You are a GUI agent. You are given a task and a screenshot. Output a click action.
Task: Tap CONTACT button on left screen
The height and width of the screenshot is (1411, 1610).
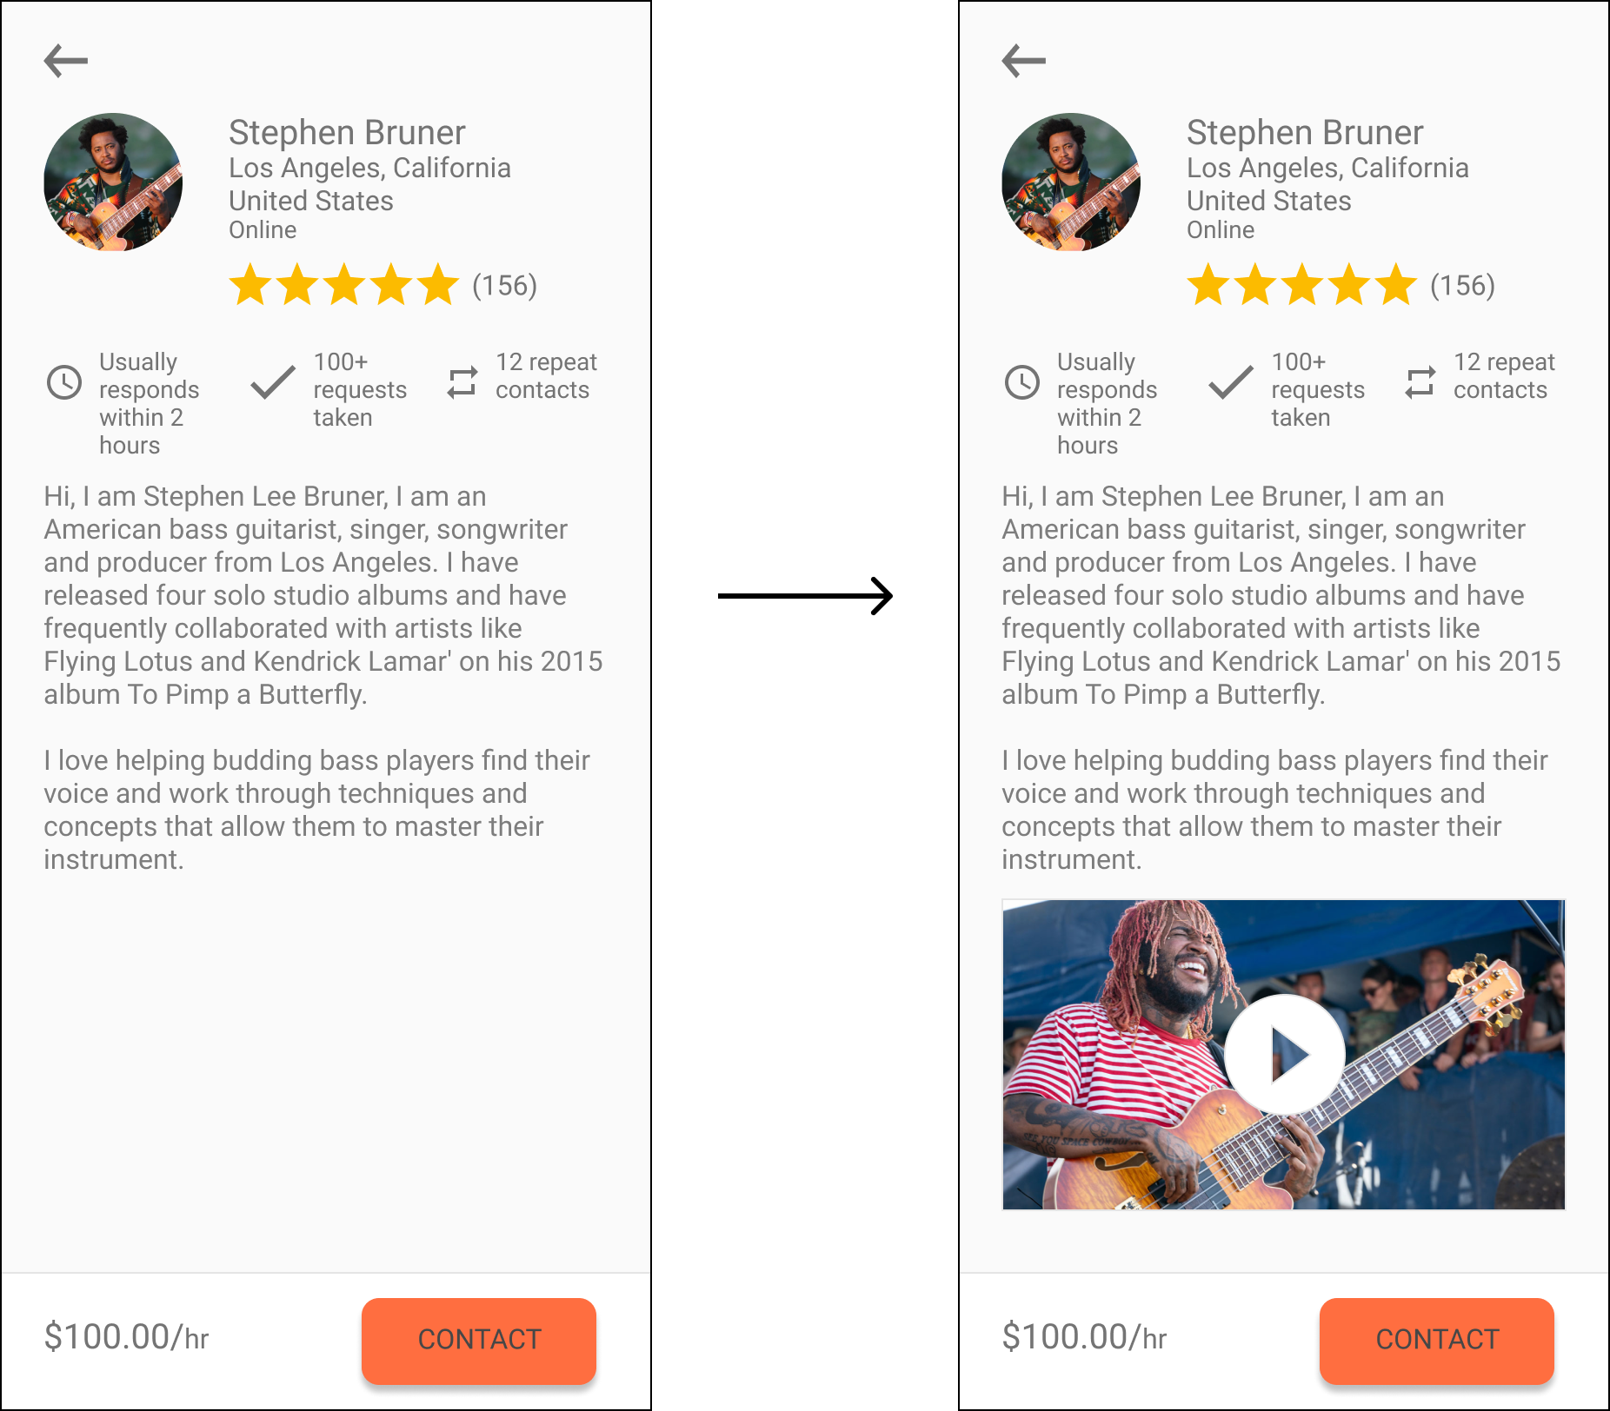click(479, 1341)
